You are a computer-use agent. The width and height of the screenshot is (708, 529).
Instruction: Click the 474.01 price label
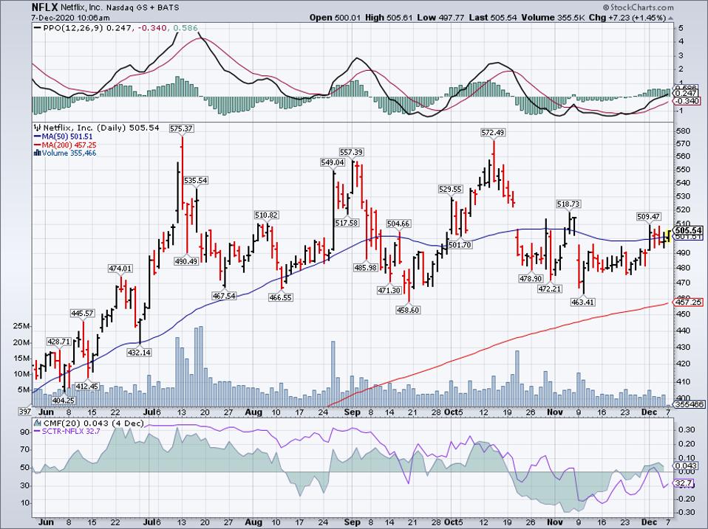[120, 269]
